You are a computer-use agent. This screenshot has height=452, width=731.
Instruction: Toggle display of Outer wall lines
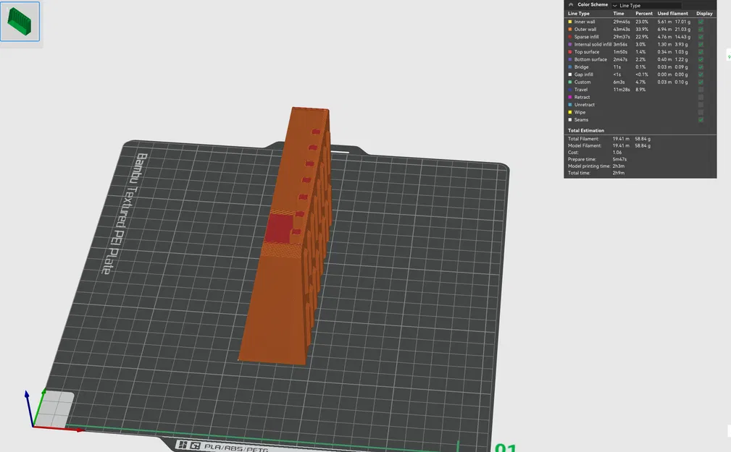[701, 30]
